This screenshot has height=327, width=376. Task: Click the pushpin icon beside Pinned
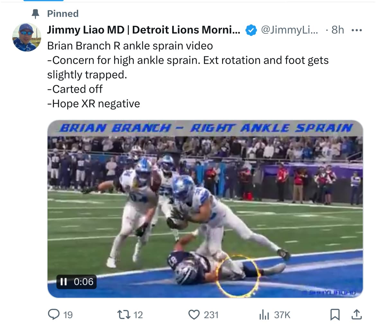[36, 14]
